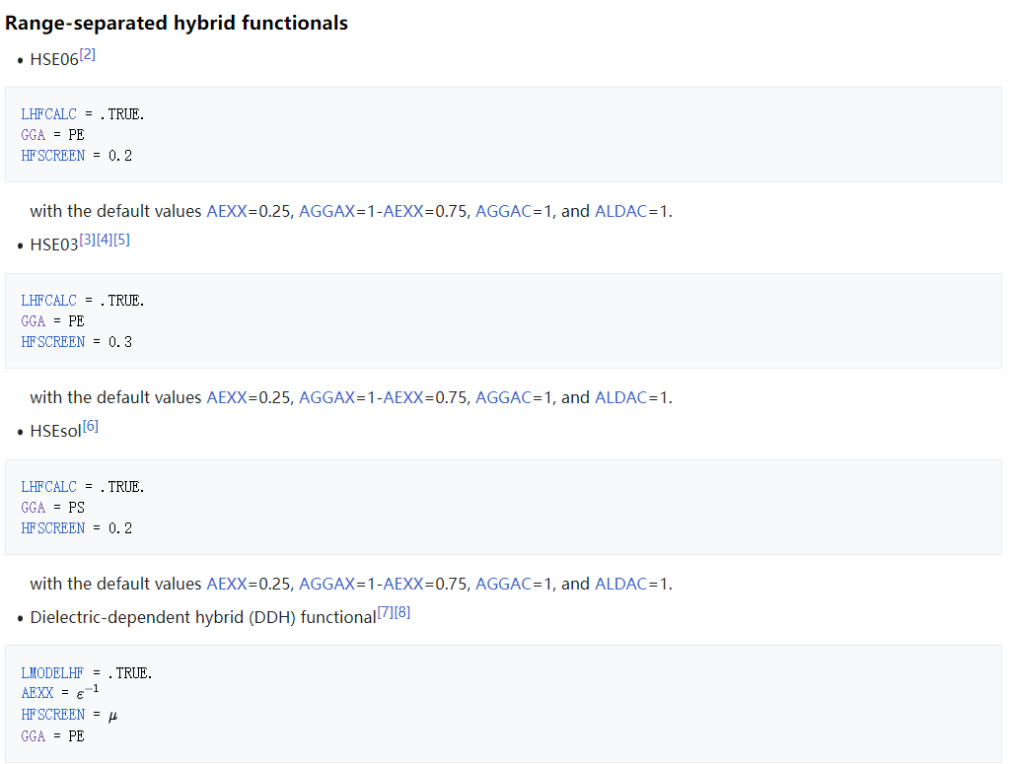Open citation [3] beside HSE03
This screenshot has width=1011, height=764.
point(88,241)
